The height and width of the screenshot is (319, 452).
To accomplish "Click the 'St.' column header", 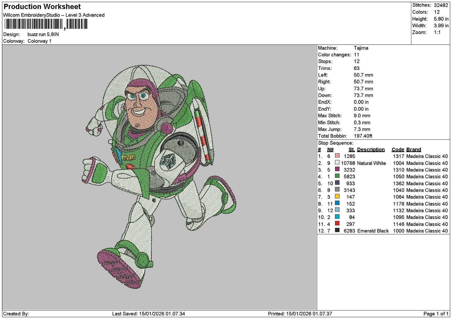I will coord(352,150).
